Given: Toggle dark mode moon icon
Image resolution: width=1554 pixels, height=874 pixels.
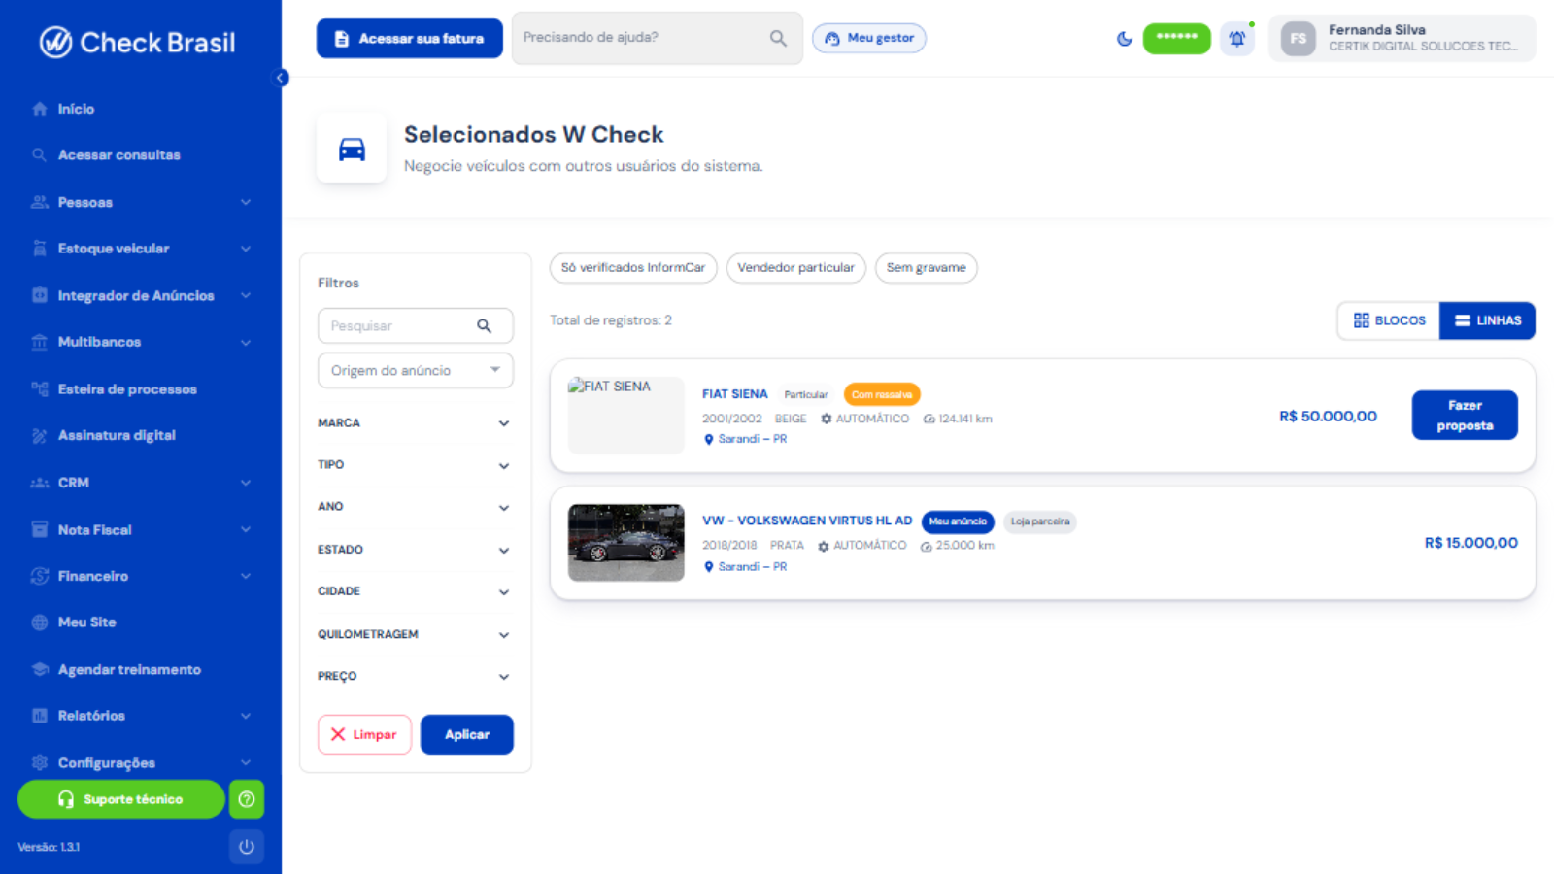Looking at the screenshot, I should 1125,39.
